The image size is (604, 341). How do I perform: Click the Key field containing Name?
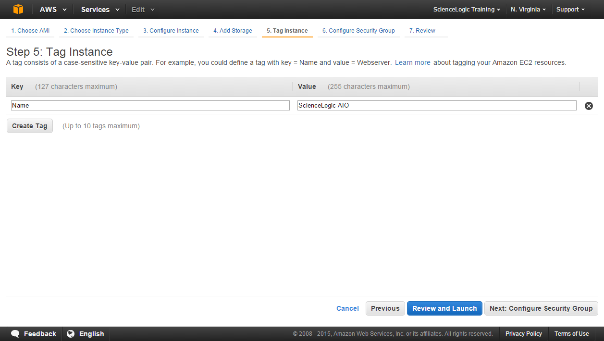point(150,105)
